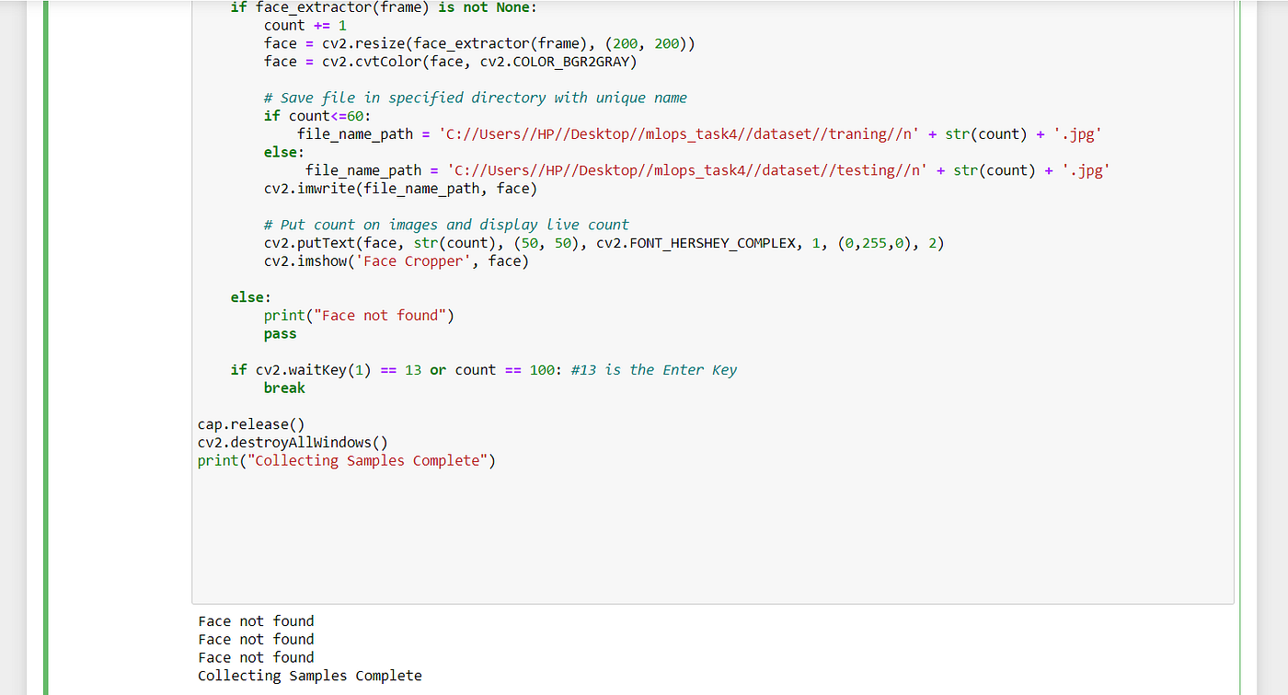Click the '#13 is the Enter Key' comment
Viewport: 1288px width, 695px height.
(x=653, y=370)
